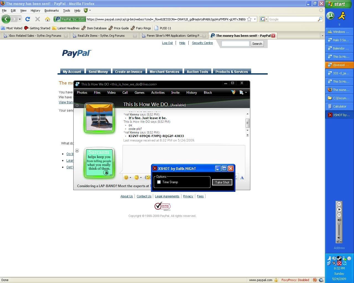Reload the PayPal page
This screenshot has width=354, height=283.
click(x=27, y=19)
